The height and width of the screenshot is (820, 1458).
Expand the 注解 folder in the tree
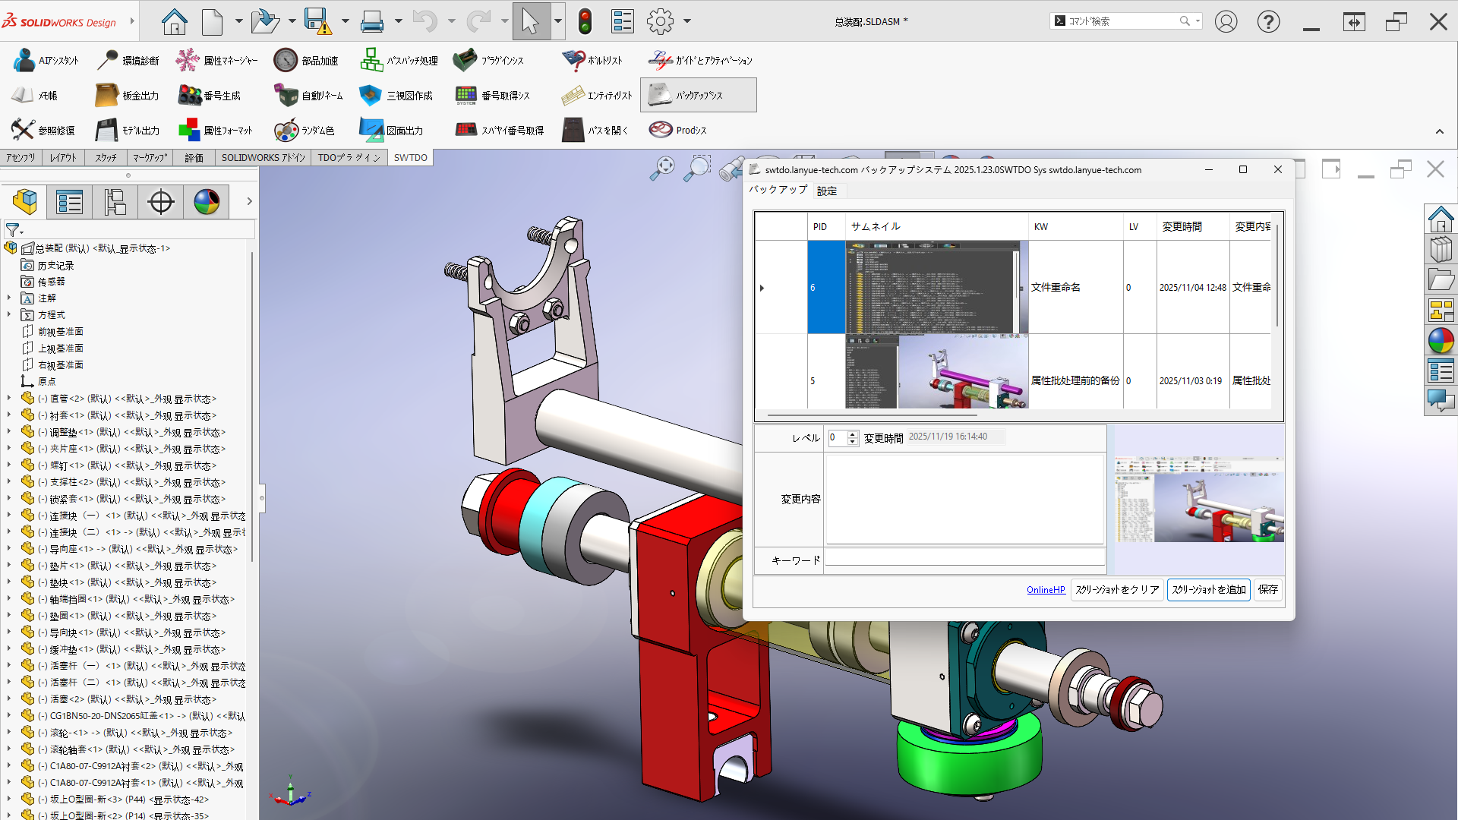click(9, 298)
